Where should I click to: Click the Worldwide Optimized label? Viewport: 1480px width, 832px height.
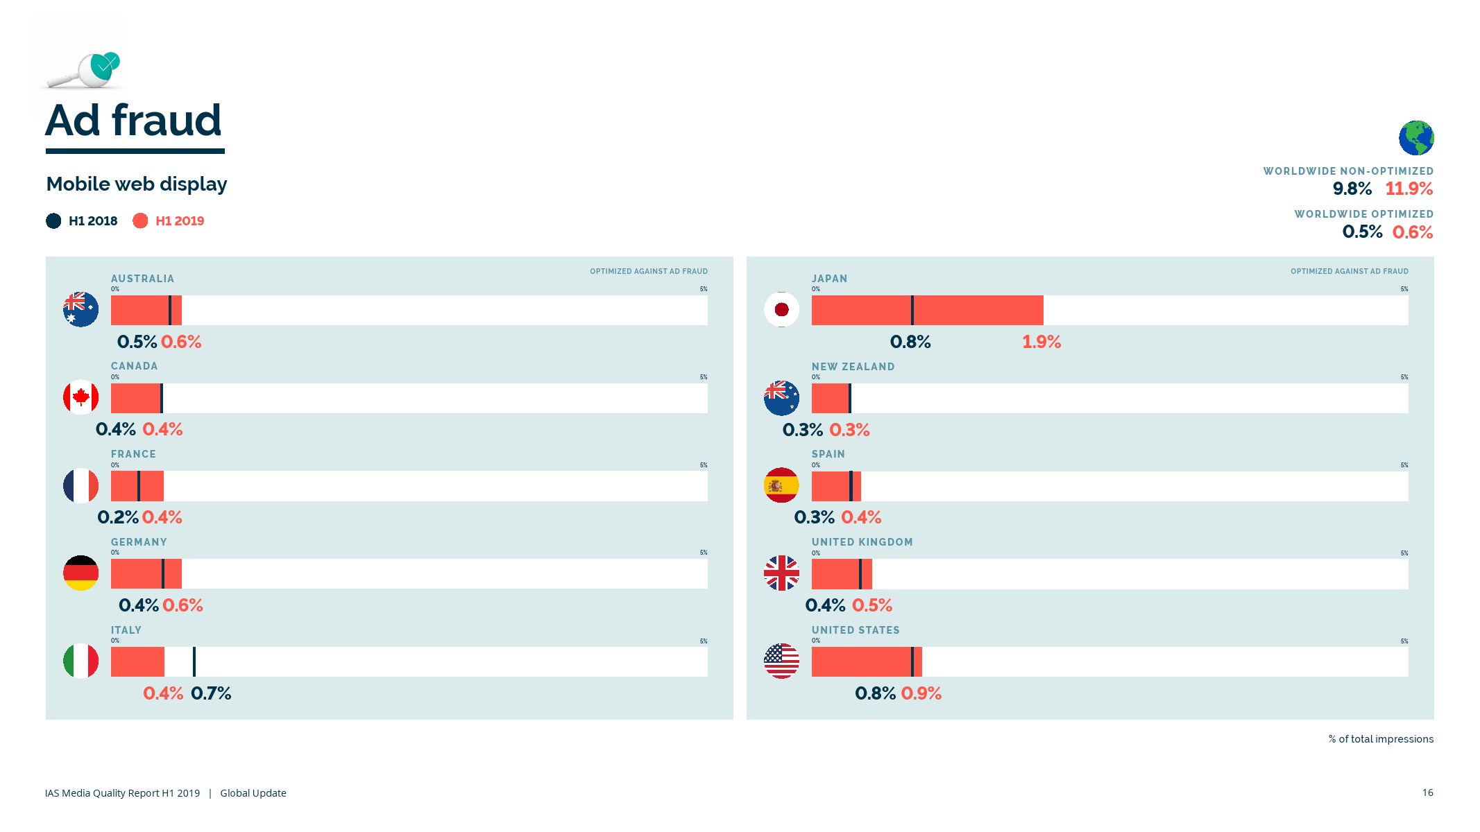click(x=1363, y=214)
